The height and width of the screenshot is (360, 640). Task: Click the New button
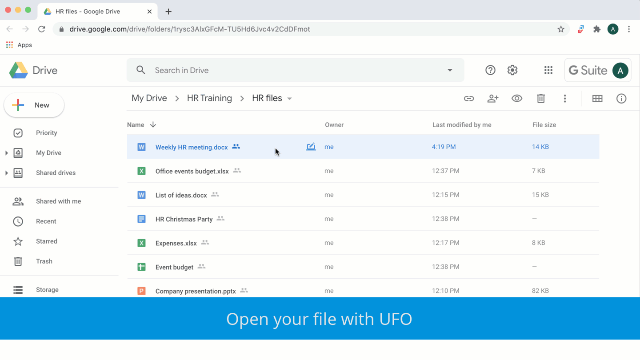34,105
